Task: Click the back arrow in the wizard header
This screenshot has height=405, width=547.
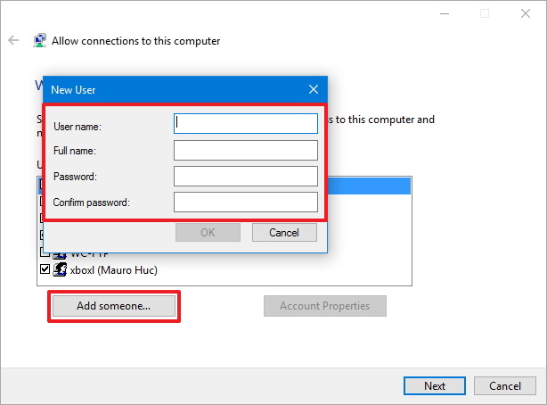Action: (x=13, y=41)
